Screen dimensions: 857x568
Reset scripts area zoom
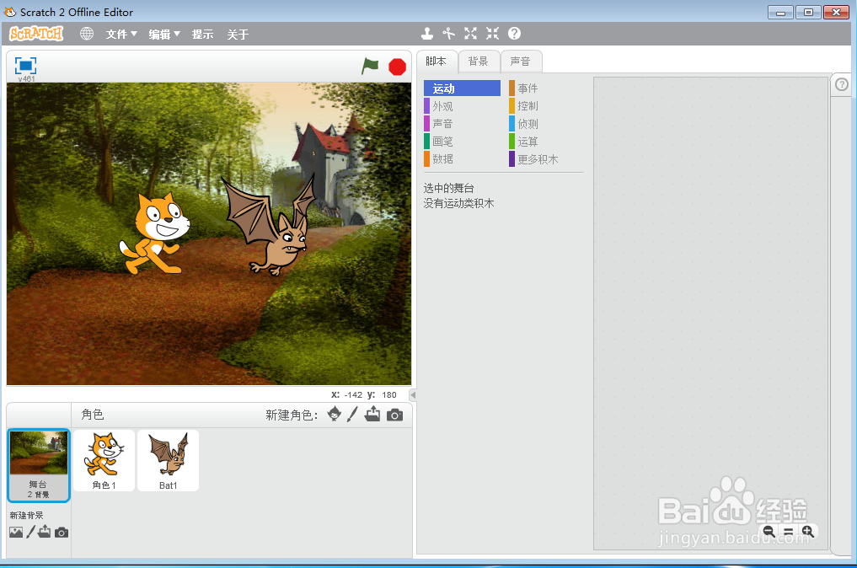tap(788, 532)
